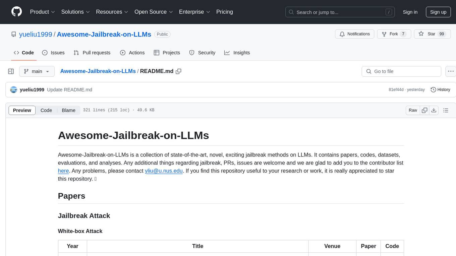Go to Awesome-Jailbreak-on-LLMs breadcrumb root
This screenshot has width=456, height=256.
coord(98,71)
